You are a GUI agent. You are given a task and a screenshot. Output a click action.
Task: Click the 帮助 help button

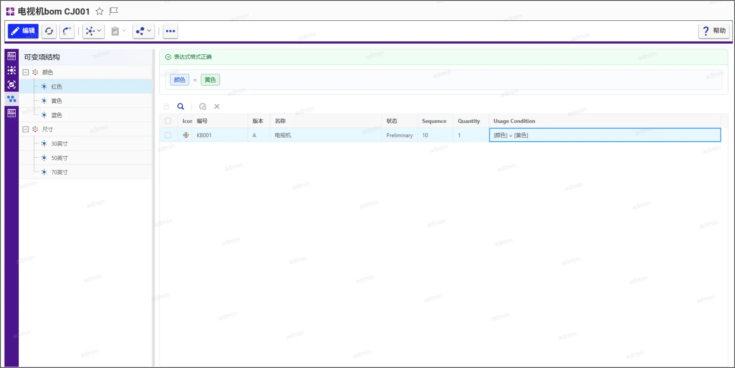714,31
